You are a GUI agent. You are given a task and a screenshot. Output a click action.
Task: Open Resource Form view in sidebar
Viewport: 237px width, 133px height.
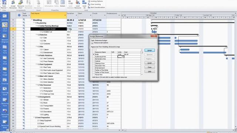pos(5,102)
